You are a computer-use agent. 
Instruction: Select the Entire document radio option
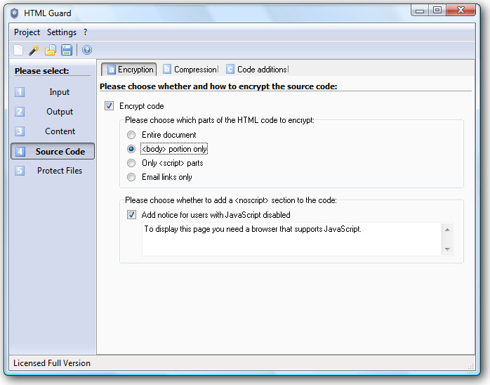pyautogui.click(x=131, y=135)
